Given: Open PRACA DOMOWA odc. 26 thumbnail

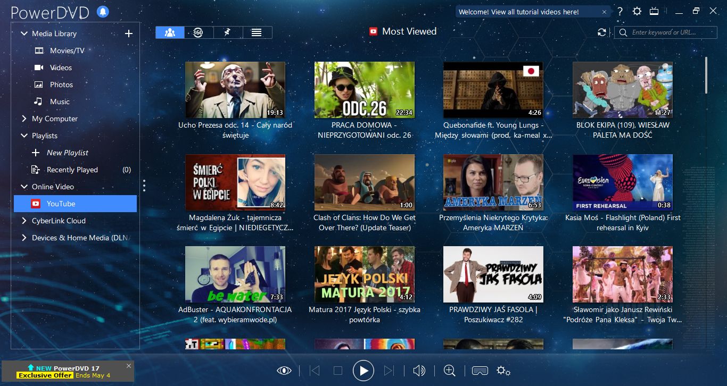Looking at the screenshot, I should point(365,90).
